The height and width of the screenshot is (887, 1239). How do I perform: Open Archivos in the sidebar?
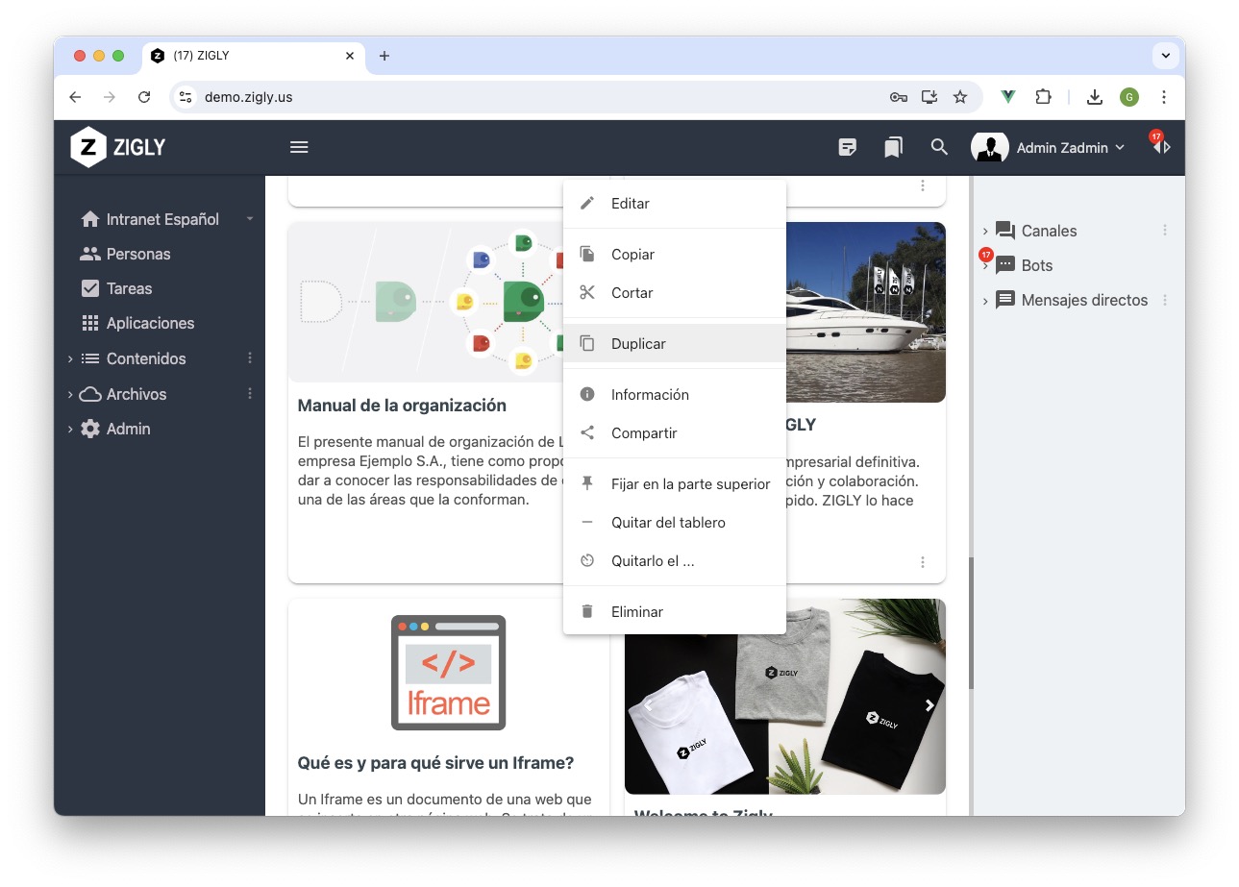[123, 394]
